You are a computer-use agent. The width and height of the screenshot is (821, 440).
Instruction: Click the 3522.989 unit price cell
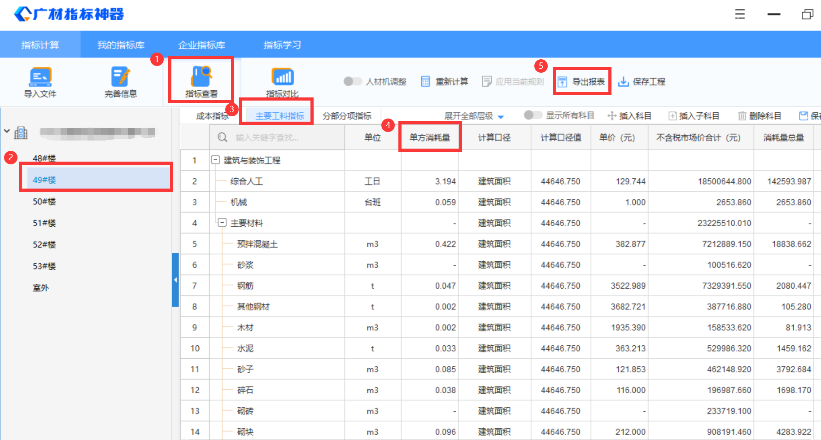(620, 286)
